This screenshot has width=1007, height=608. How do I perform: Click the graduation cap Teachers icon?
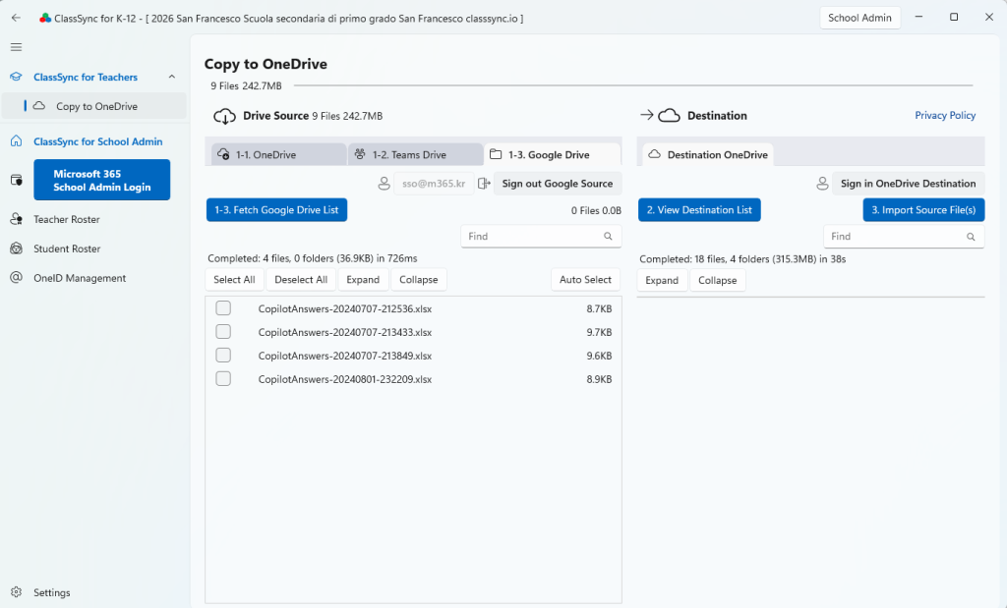coord(16,77)
